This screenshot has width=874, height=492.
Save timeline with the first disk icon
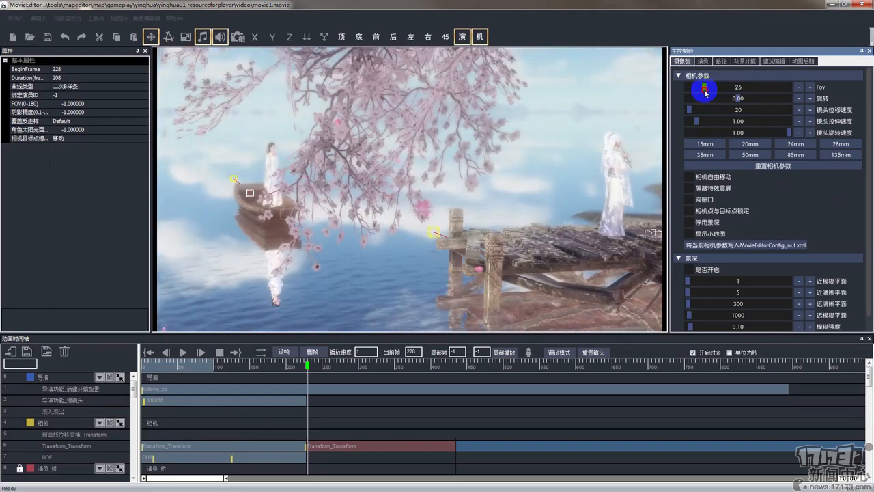[27, 352]
